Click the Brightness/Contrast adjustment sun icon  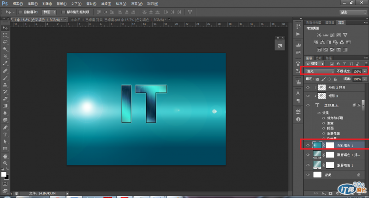point(318,35)
